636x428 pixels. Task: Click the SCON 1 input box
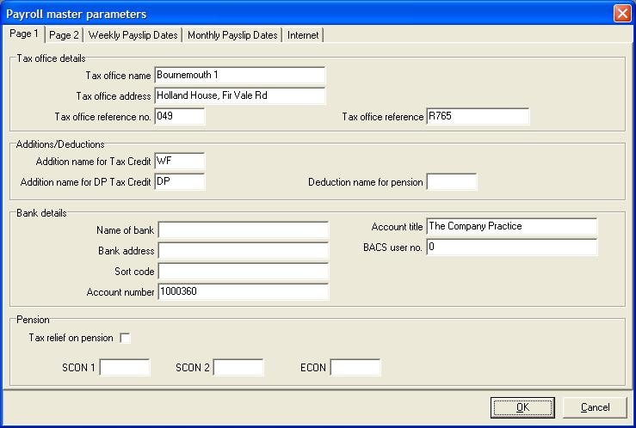125,367
